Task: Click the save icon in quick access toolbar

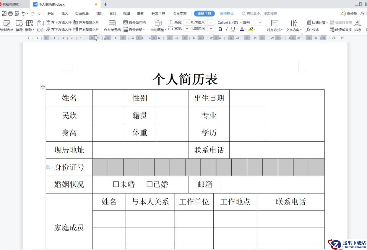Action: tap(4, 14)
